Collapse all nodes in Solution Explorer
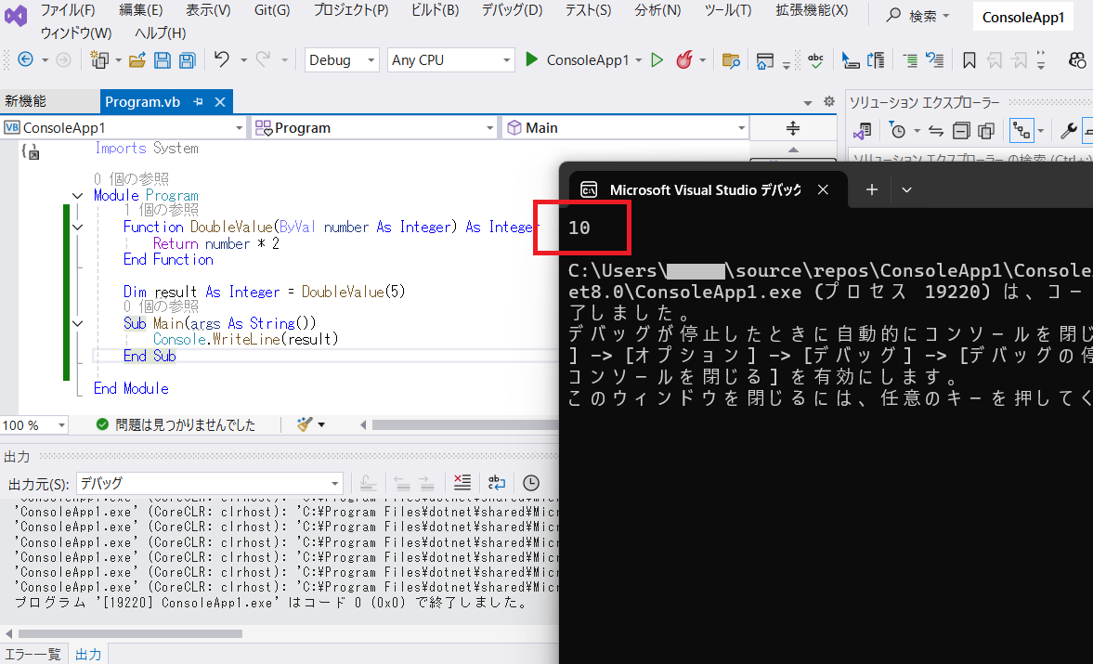Screen dimensions: 1093x664 [960, 130]
